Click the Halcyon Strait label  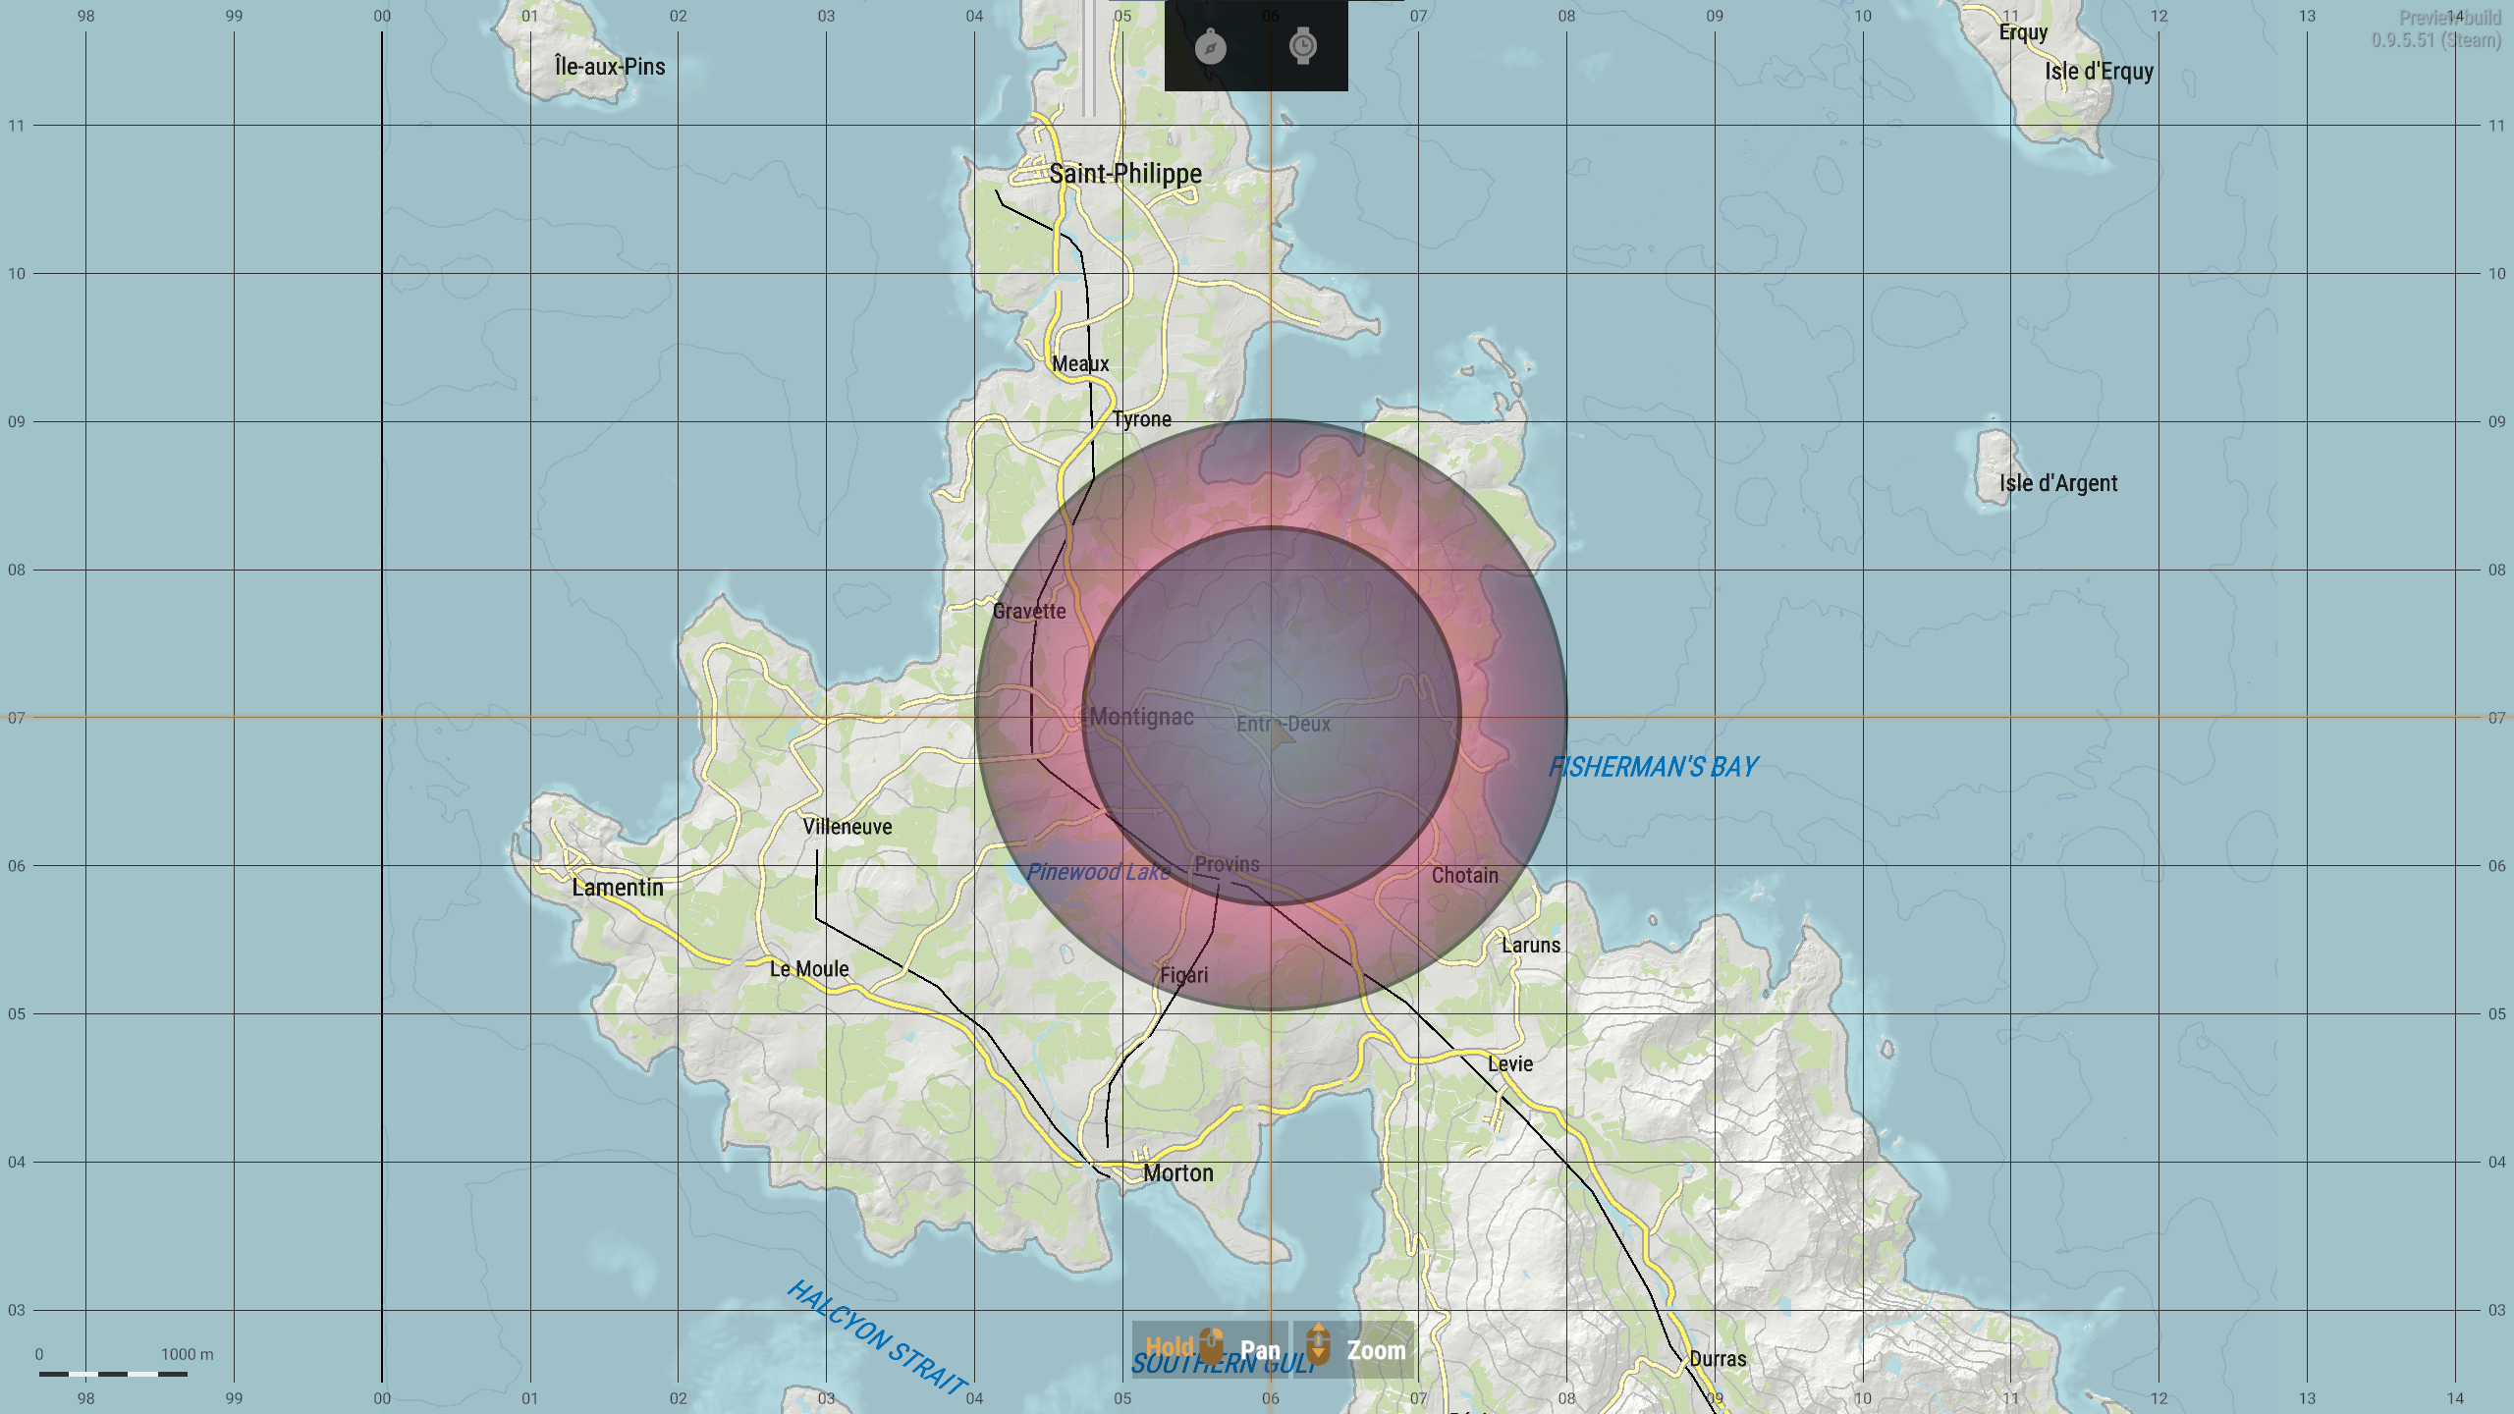tap(877, 1336)
